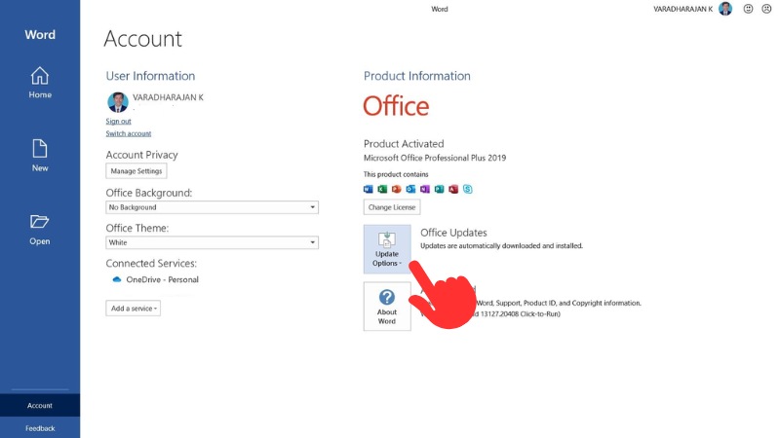Open the Office Theme dropdown
The width and height of the screenshot is (780, 438).
(x=312, y=242)
